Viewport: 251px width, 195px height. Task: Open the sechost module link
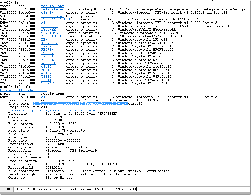pyautogui.click(x=48, y=63)
